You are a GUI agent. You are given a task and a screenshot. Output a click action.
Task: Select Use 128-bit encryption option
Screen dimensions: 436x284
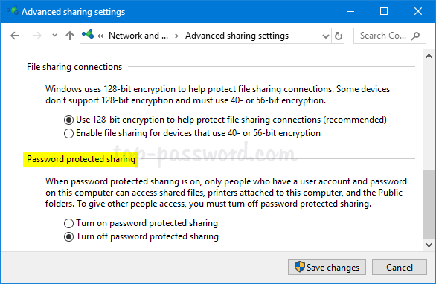click(x=68, y=120)
